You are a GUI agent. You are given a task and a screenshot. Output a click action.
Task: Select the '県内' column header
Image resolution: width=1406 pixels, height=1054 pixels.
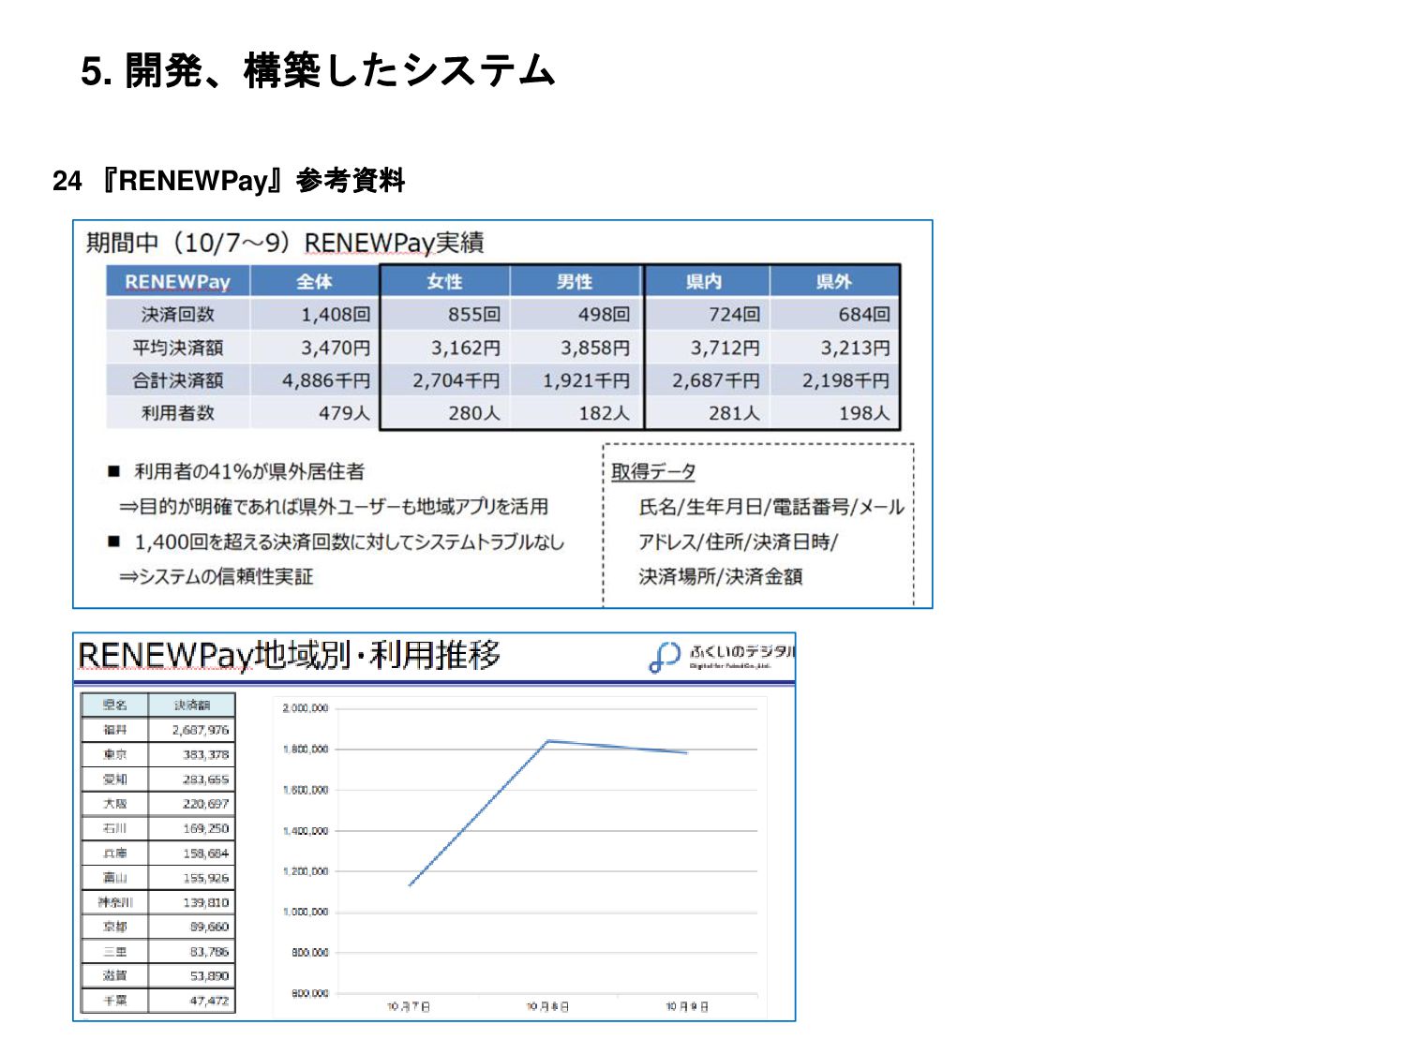point(704,281)
